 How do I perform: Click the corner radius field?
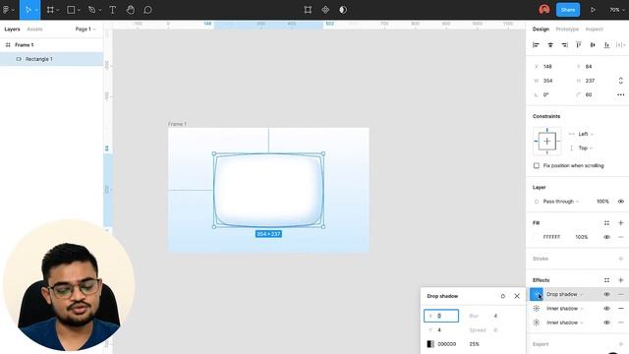(x=594, y=94)
